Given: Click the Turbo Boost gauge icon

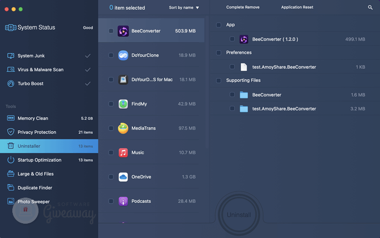Looking at the screenshot, I should [11, 84].
